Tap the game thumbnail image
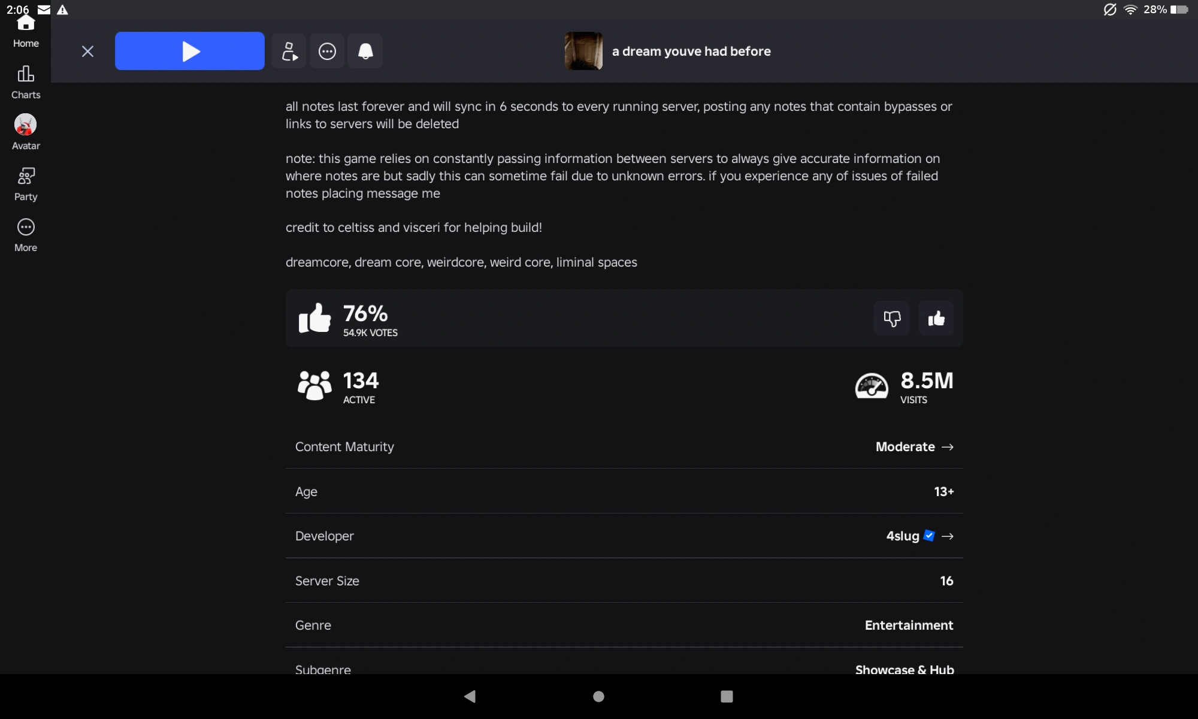 [x=583, y=52]
